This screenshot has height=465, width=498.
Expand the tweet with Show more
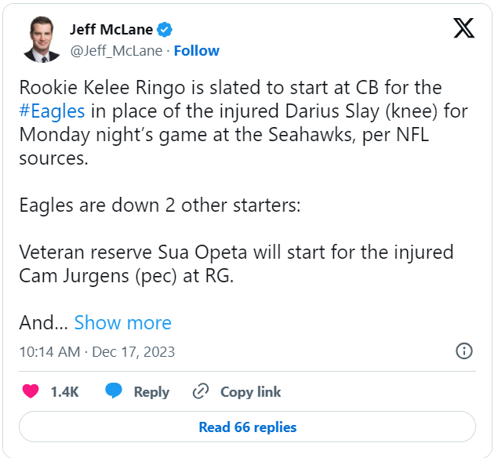tap(122, 322)
